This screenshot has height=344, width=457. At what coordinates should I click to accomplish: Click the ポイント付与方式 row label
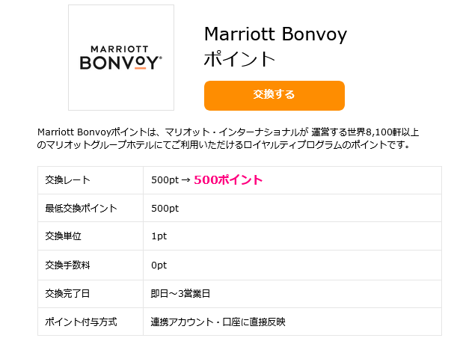[x=81, y=322]
